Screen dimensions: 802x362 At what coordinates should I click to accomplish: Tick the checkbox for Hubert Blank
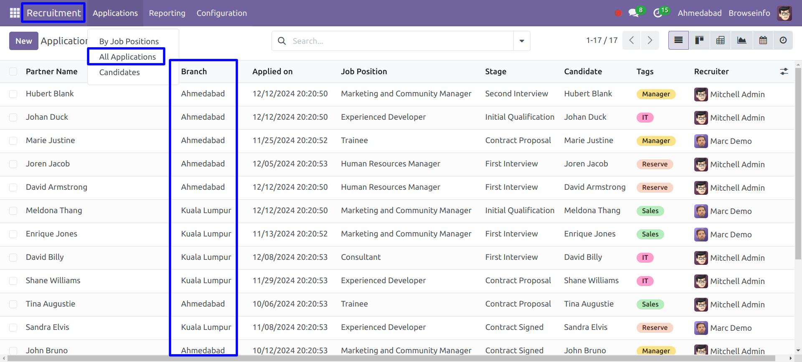point(13,94)
